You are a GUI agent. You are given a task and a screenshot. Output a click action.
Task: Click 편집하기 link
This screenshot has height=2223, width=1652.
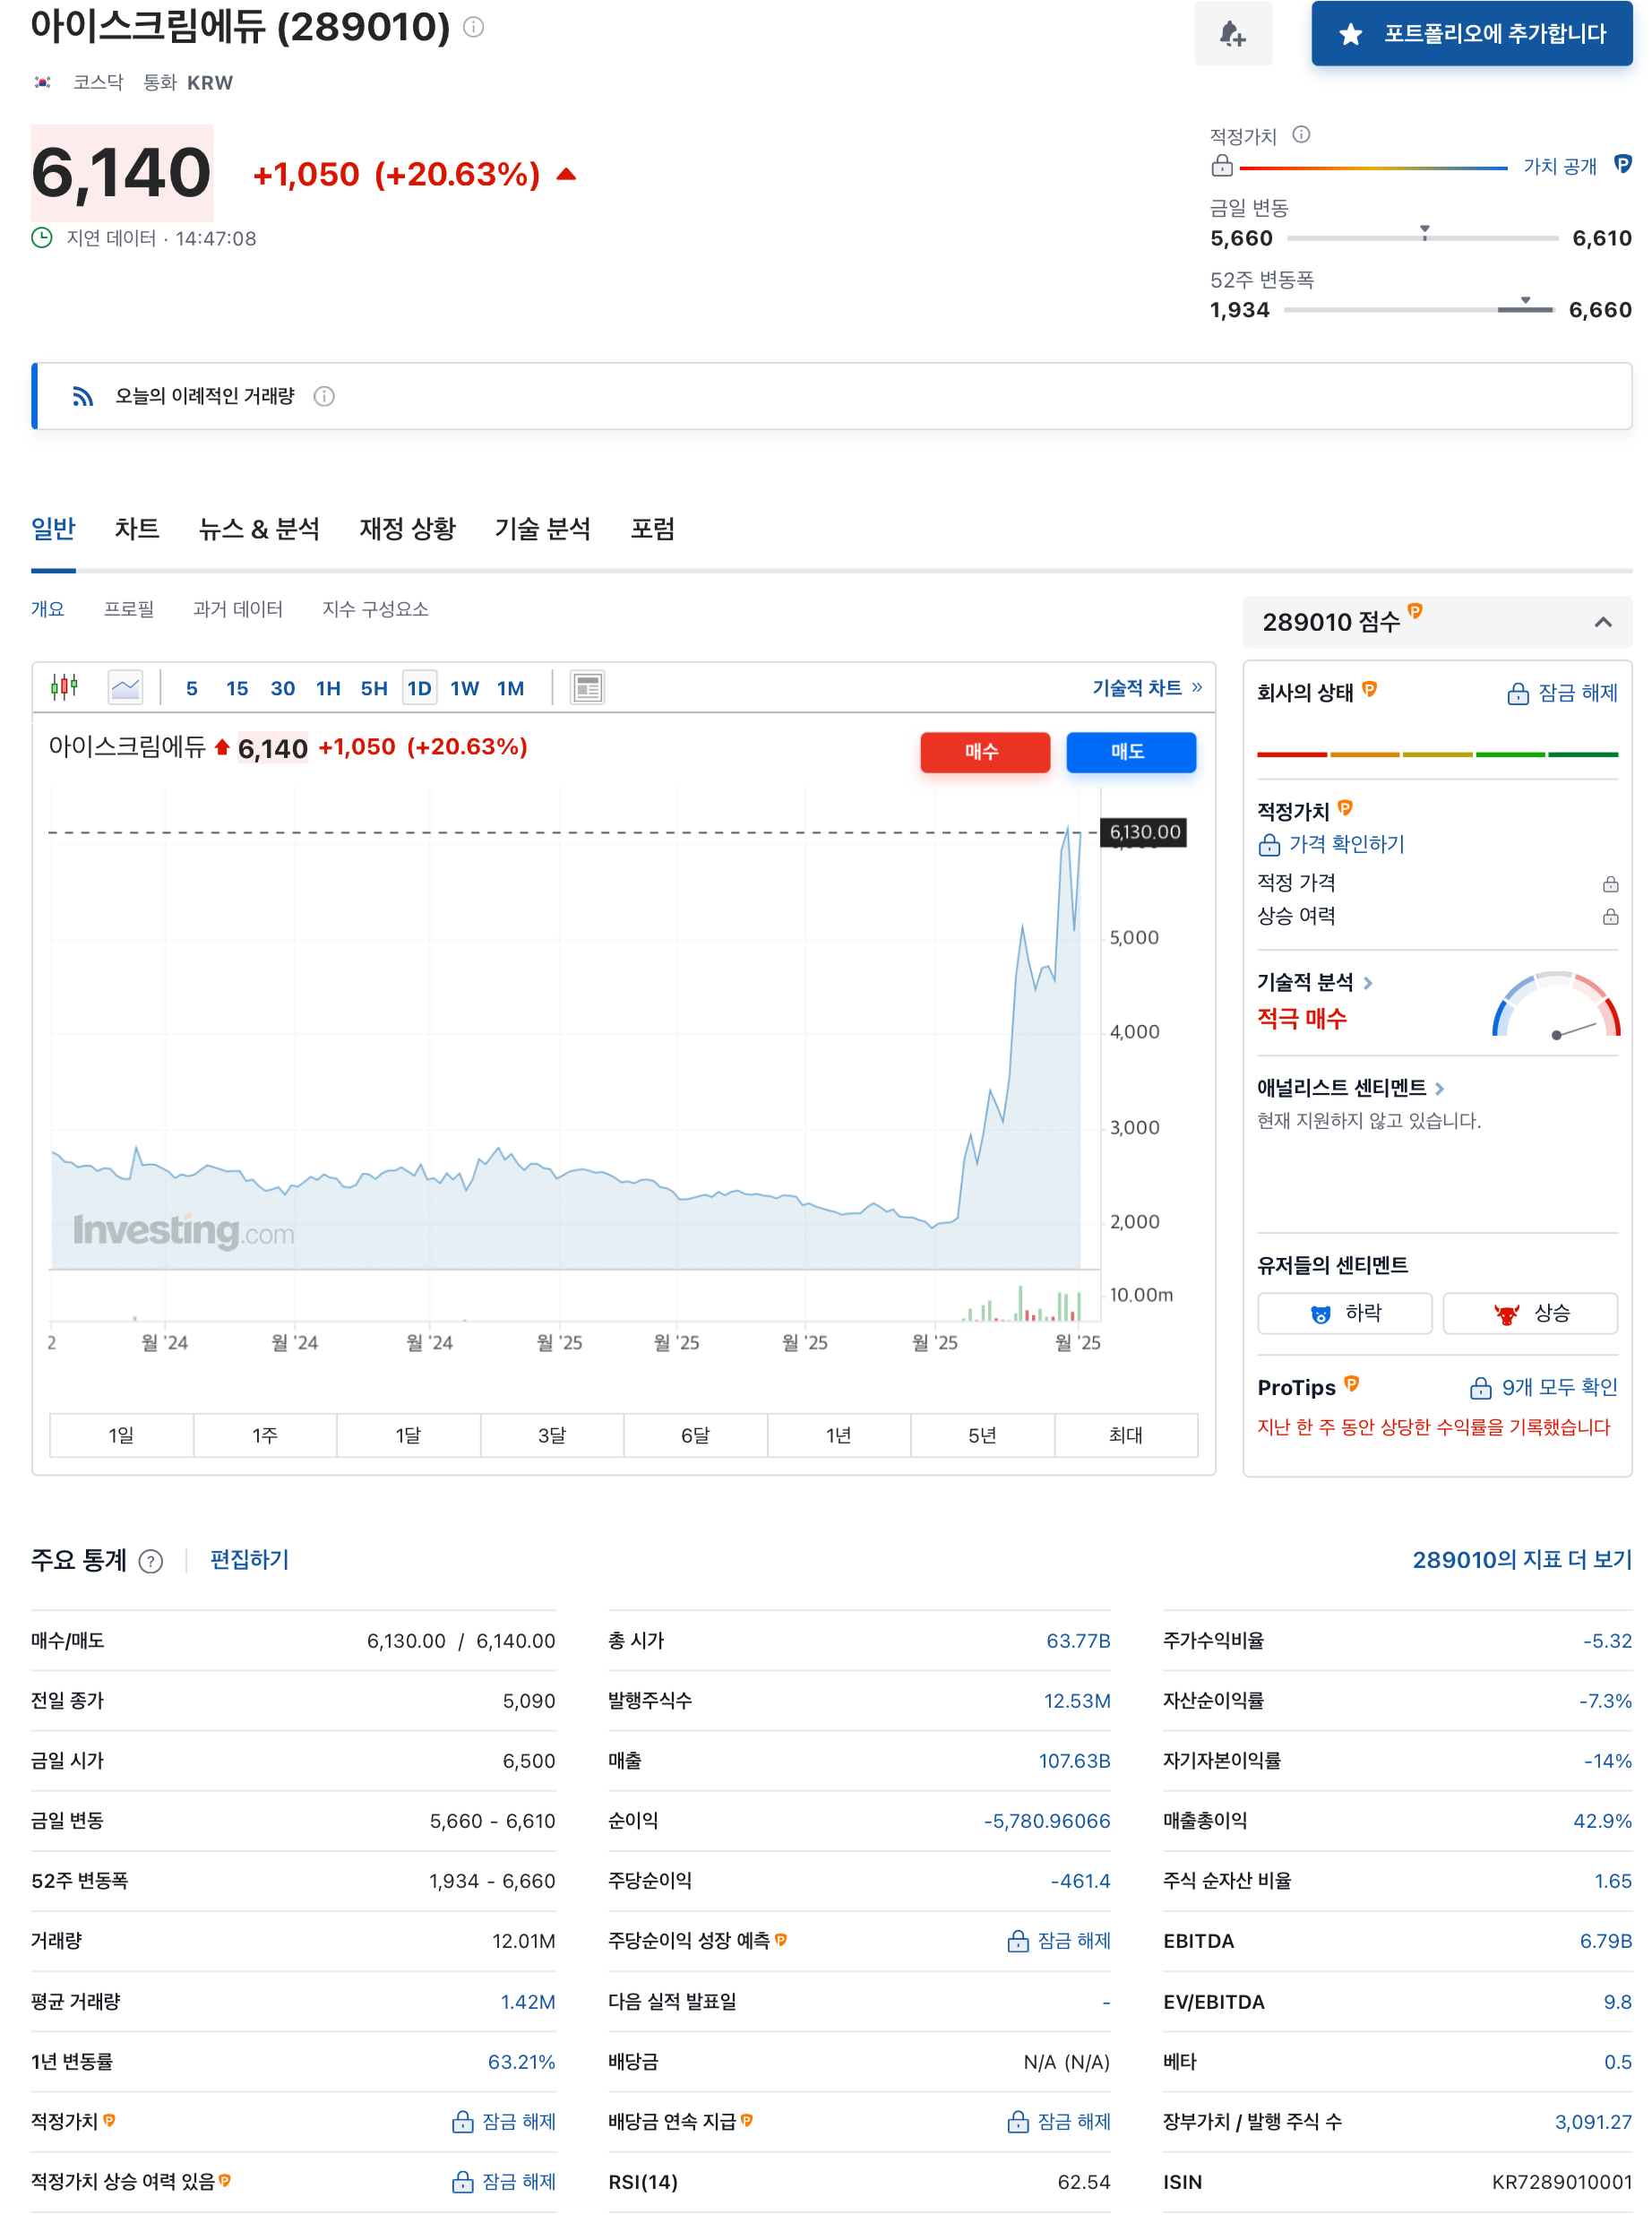249,1559
